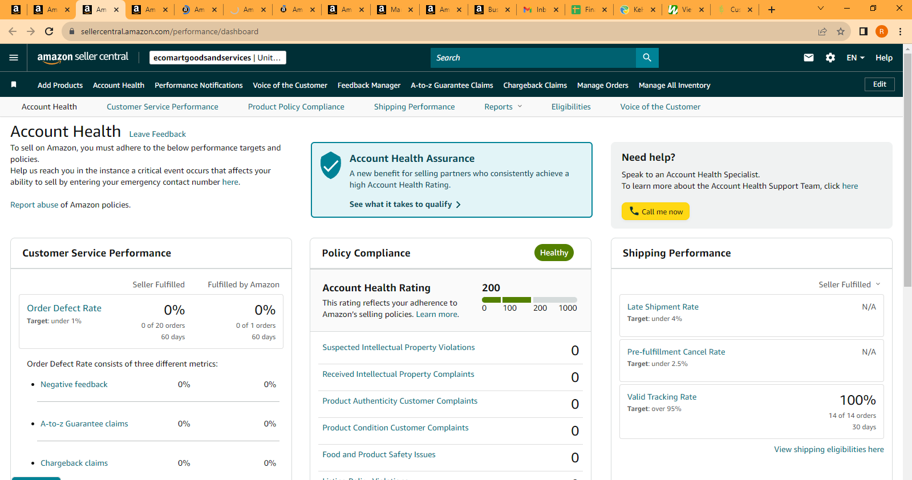
Task: Open the store selector ecomartgoodsandservices
Action: pos(218,58)
